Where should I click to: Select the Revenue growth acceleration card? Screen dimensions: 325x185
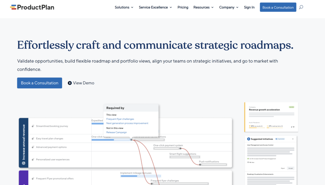tap(271, 117)
